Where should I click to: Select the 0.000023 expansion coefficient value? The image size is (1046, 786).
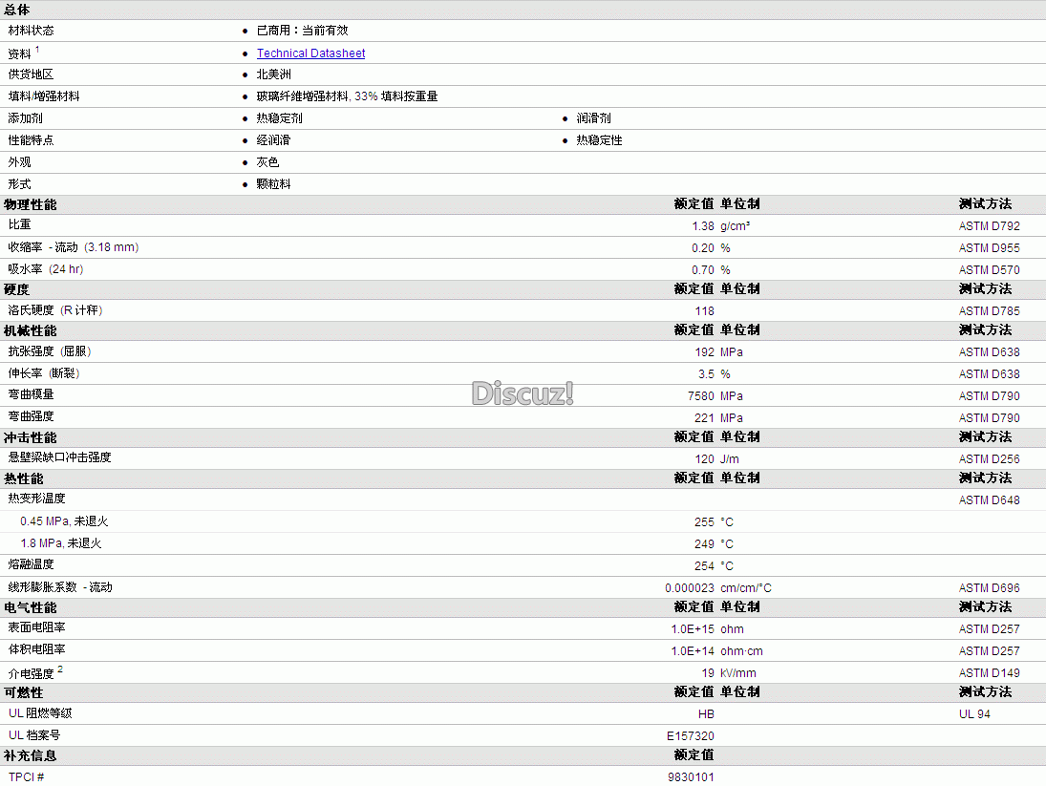(x=689, y=588)
